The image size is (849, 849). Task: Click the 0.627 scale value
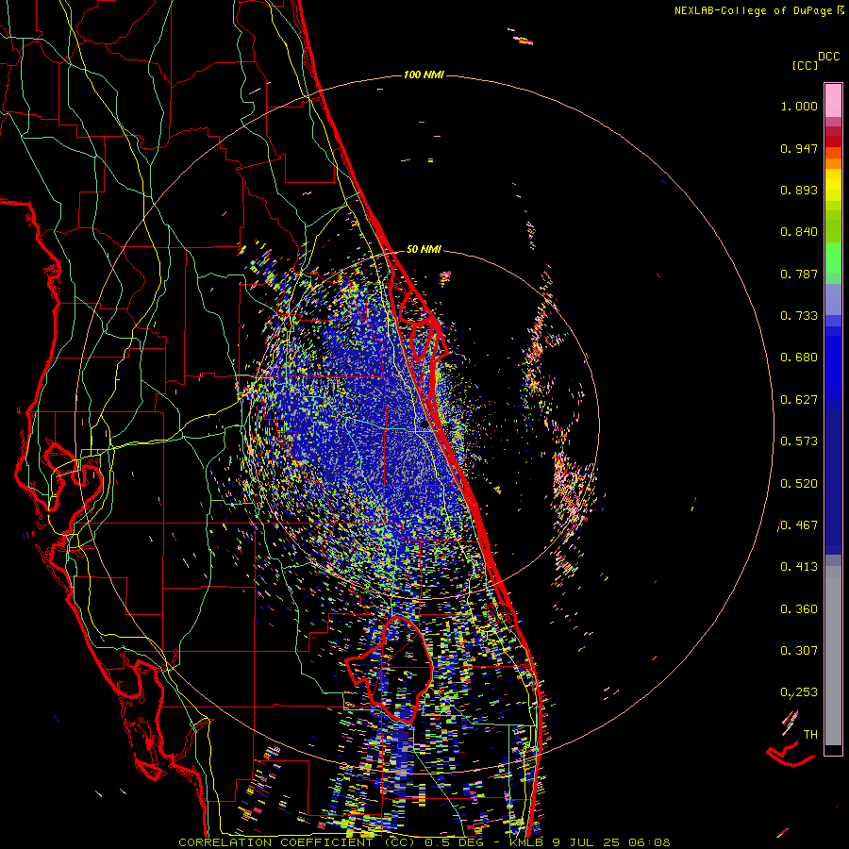799,400
